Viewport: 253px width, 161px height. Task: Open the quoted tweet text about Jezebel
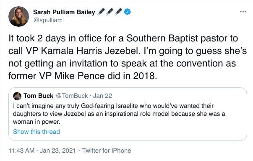pos(119,114)
